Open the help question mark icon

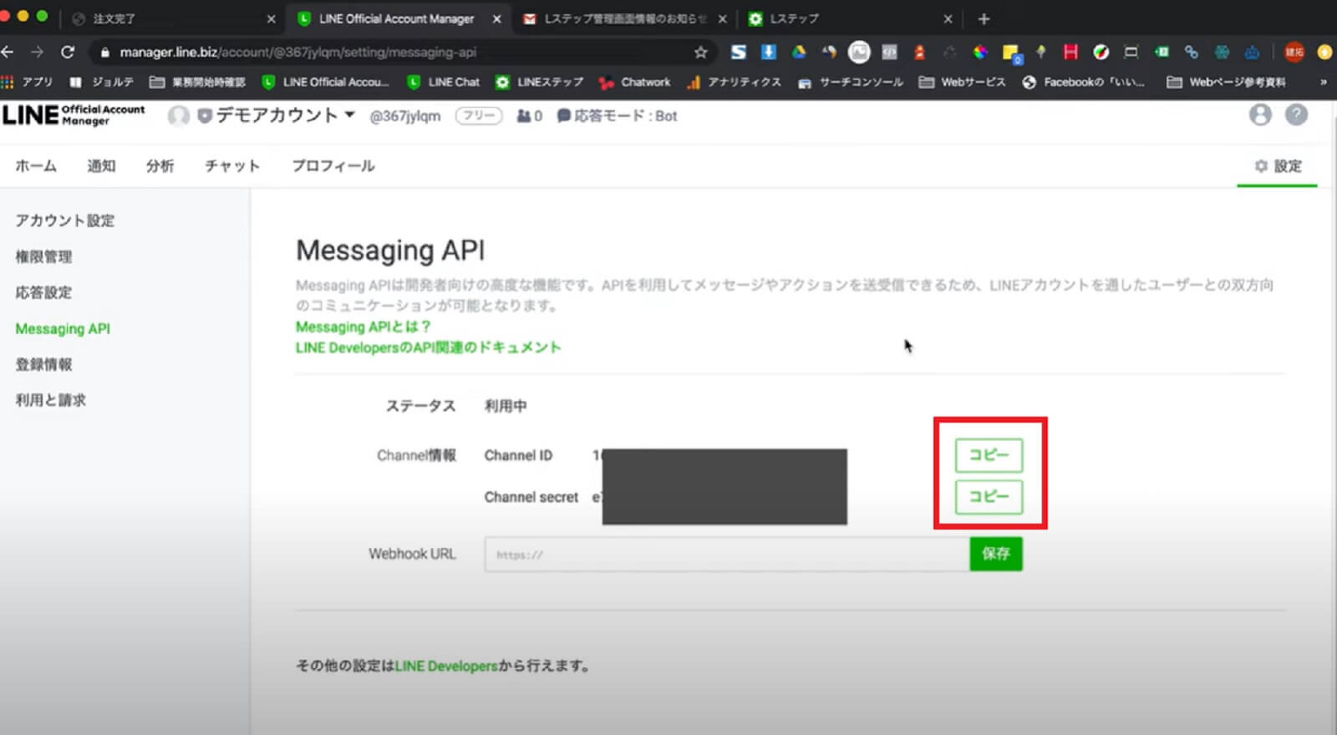point(1296,114)
